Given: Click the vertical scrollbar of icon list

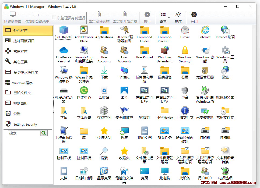Looking at the screenshot, I should 254,80.
